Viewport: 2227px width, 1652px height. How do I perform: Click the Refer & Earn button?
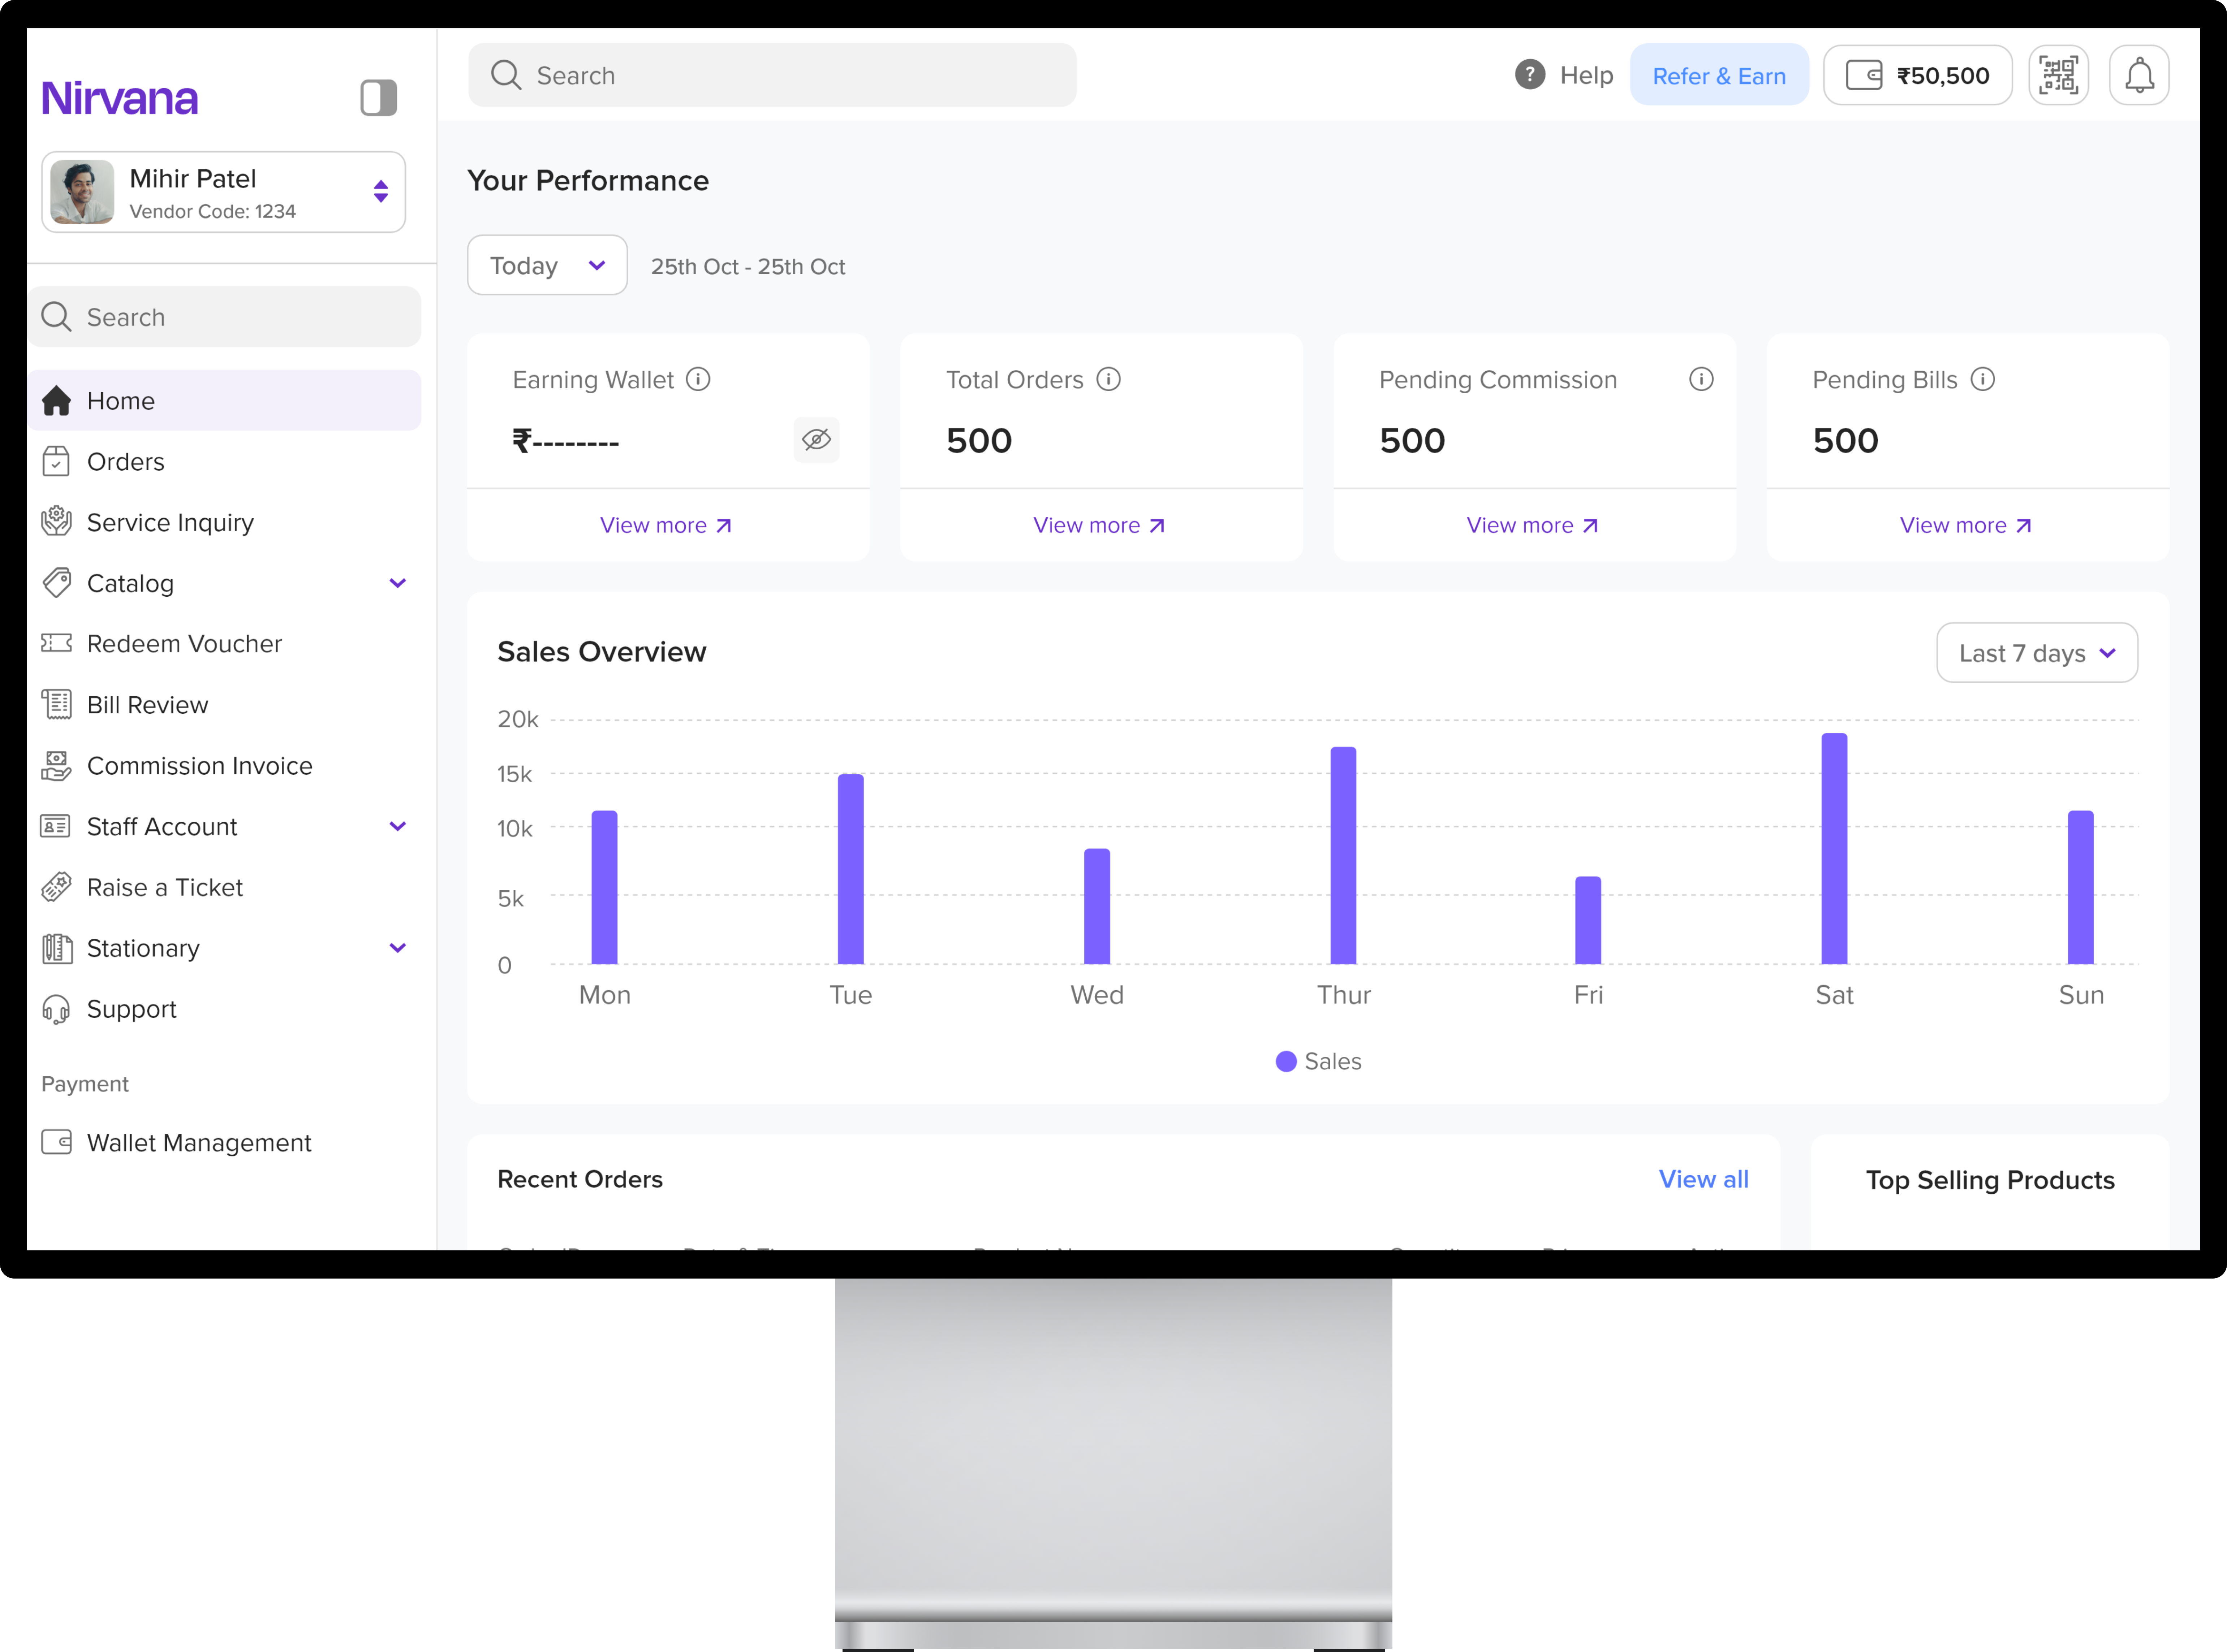[1718, 75]
